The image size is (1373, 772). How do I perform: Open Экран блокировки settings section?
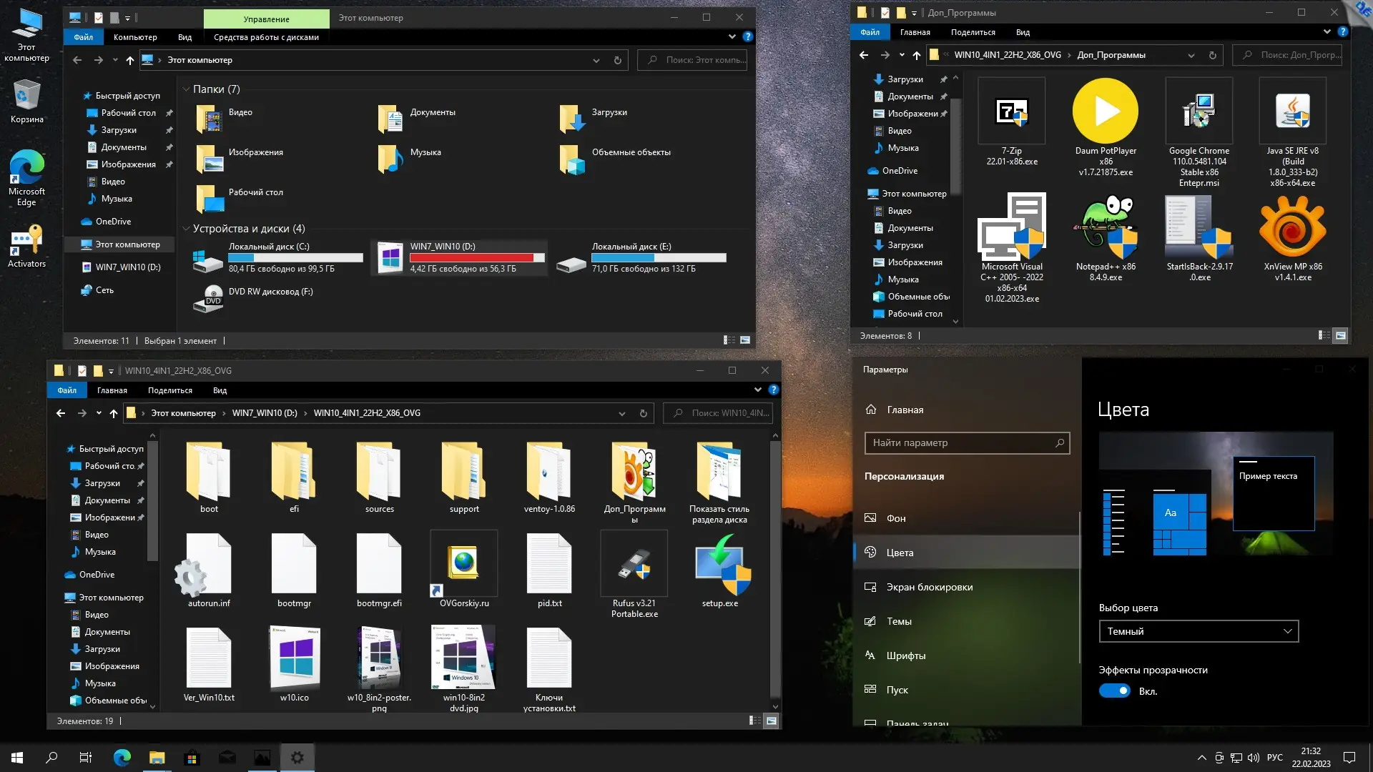point(929,587)
